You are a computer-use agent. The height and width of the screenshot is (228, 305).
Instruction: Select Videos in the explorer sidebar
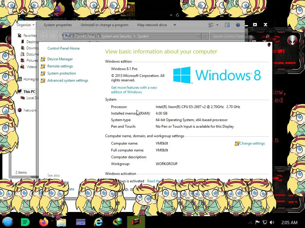32,67
